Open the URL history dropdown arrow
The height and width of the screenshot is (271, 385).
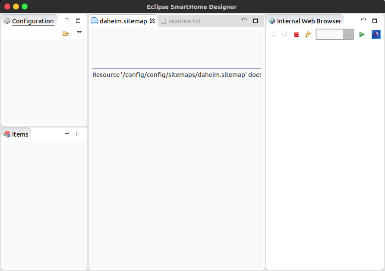click(x=348, y=35)
